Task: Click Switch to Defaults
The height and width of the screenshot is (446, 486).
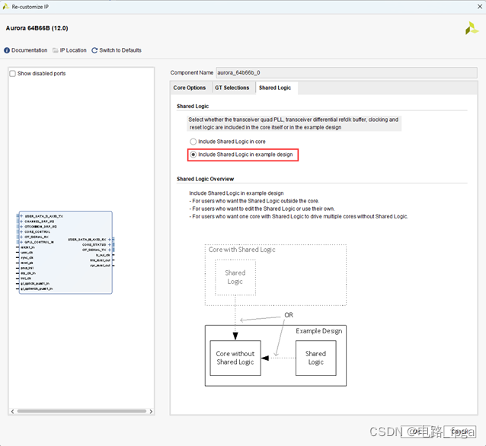Action: 117,50
